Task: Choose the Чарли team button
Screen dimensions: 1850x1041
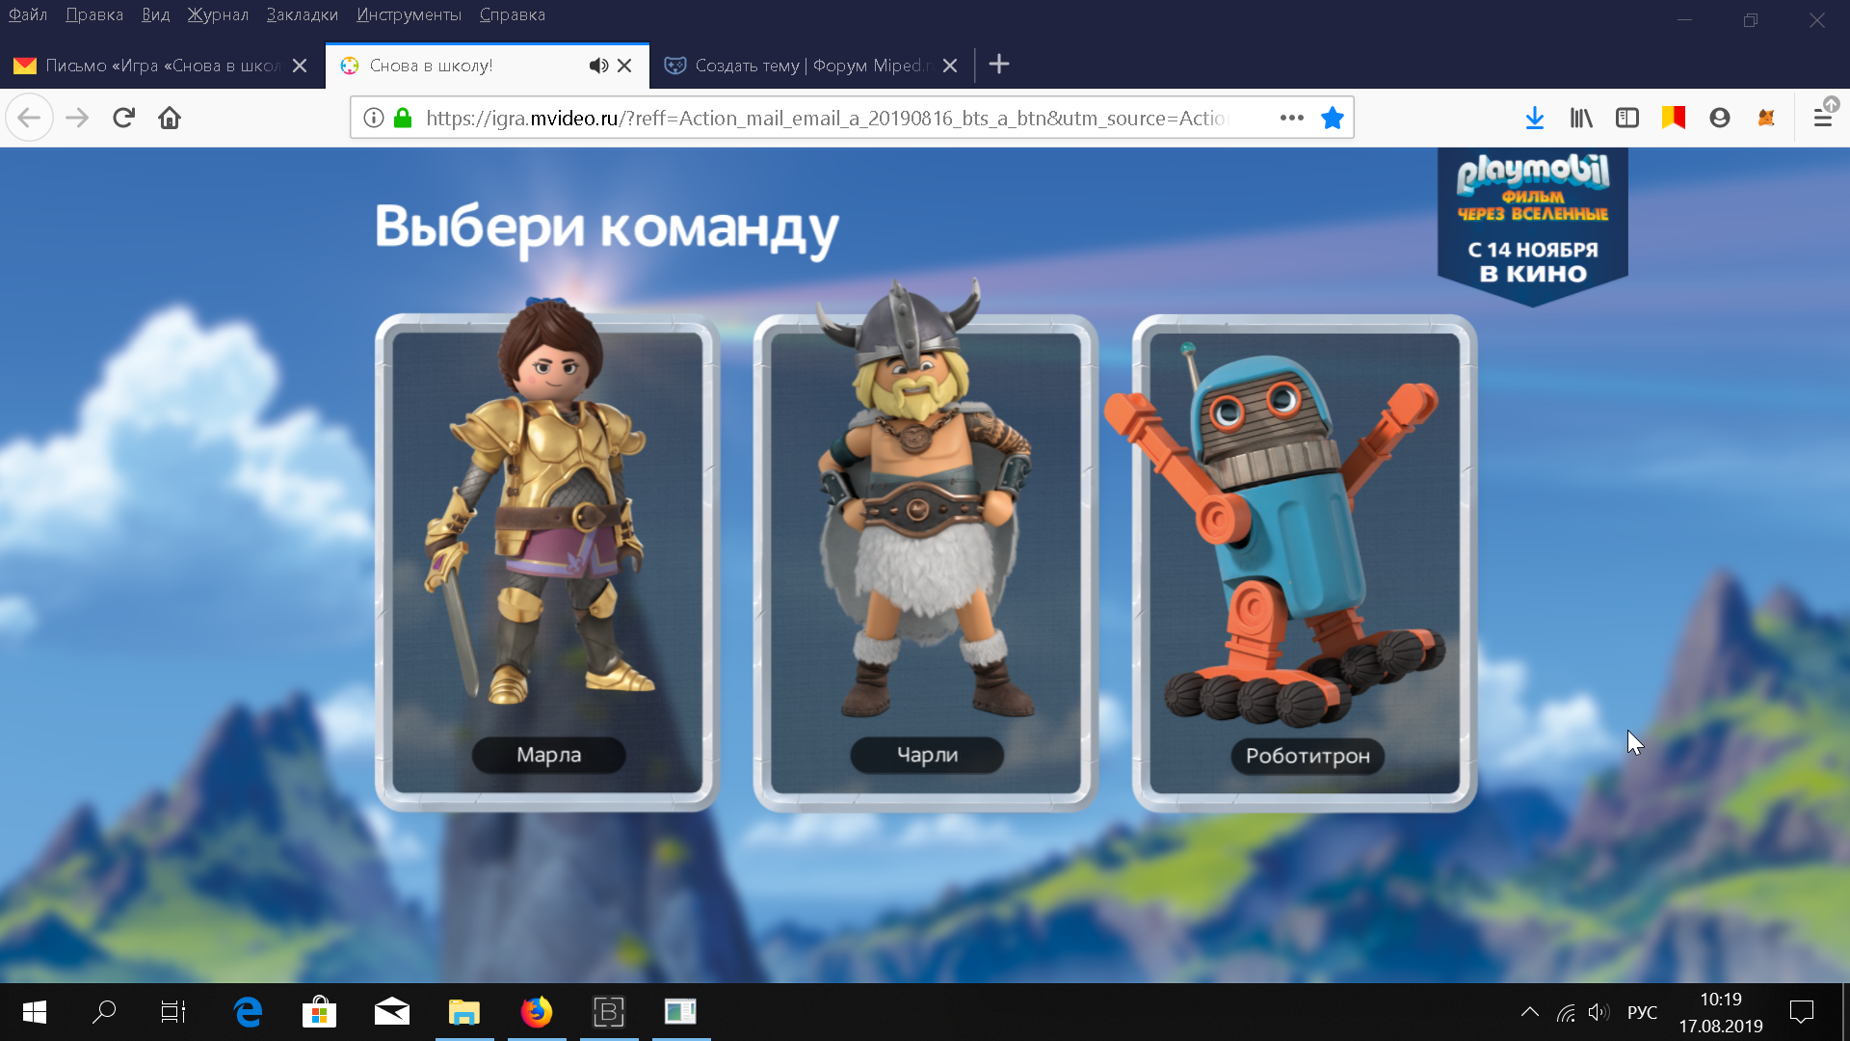Action: [927, 755]
